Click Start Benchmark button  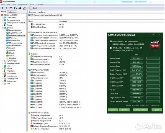pos(140,110)
